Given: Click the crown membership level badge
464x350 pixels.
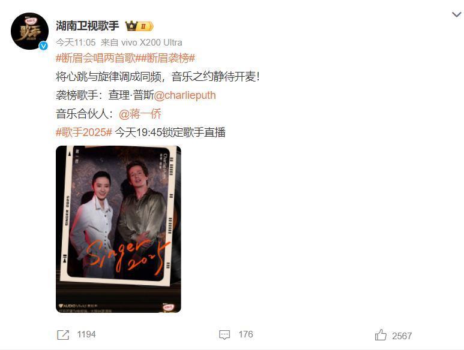Looking at the screenshot, I should pyautogui.click(x=139, y=26).
